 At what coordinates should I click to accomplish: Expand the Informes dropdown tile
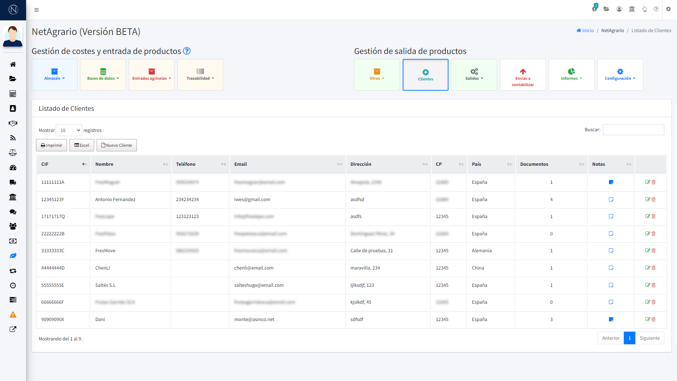click(571, 75)
